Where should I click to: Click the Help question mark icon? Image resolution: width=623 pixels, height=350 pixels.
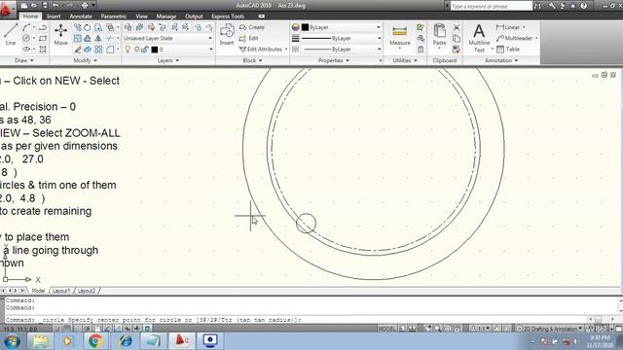coord(583,6)
